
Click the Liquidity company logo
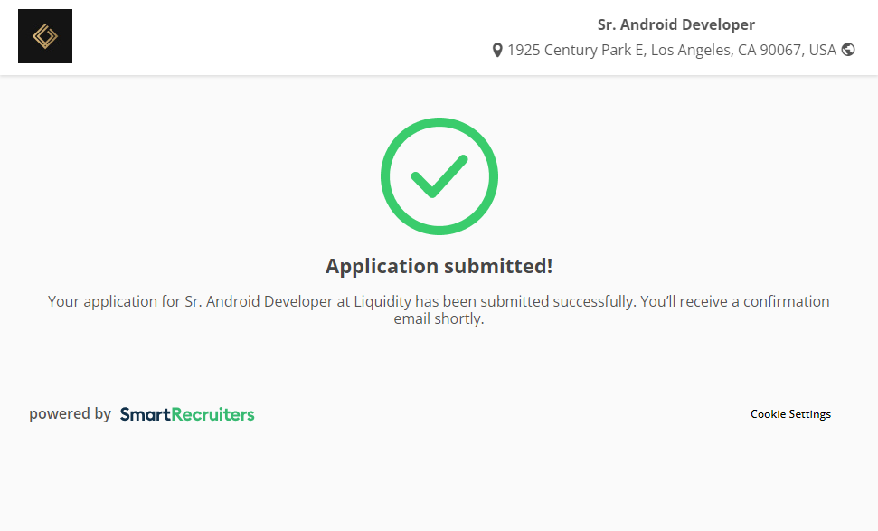(x=45, y=36)
